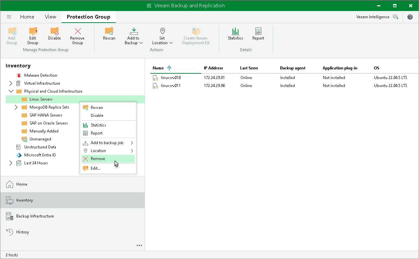Click IP address 172.24.29.81
The image size is (419, 259).
(214, 78)
